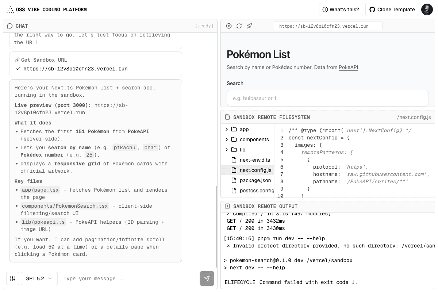Open next.config.js in the file tree
Screen dimensions: 438x292
247,170
